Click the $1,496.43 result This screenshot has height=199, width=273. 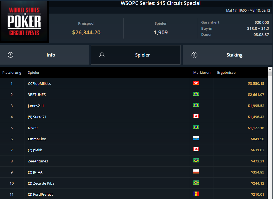coord(256,117)
